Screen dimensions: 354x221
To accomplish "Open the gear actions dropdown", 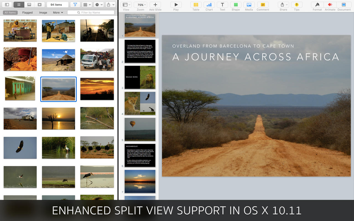I will [x=98, y=4].
